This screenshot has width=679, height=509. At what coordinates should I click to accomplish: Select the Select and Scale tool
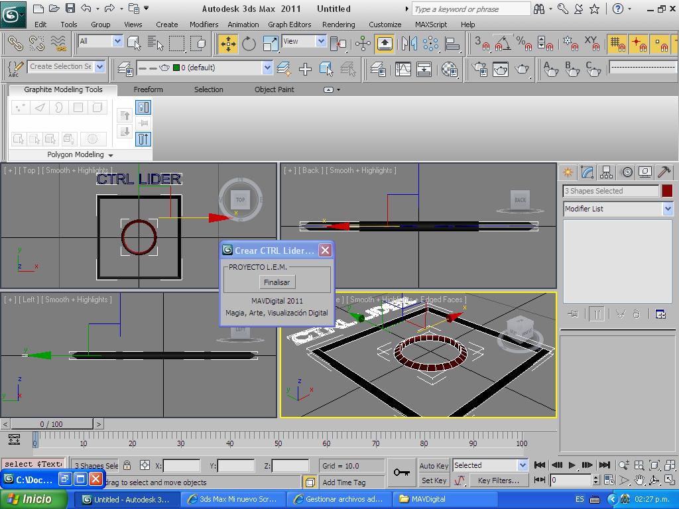[271, 44]
